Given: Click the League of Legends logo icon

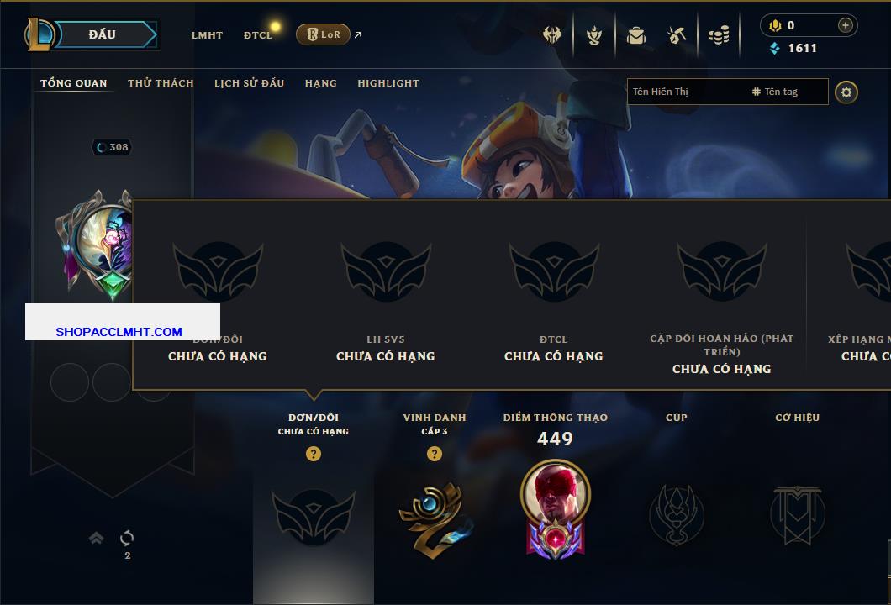Looking at the screenshot, I should [39, 34].
